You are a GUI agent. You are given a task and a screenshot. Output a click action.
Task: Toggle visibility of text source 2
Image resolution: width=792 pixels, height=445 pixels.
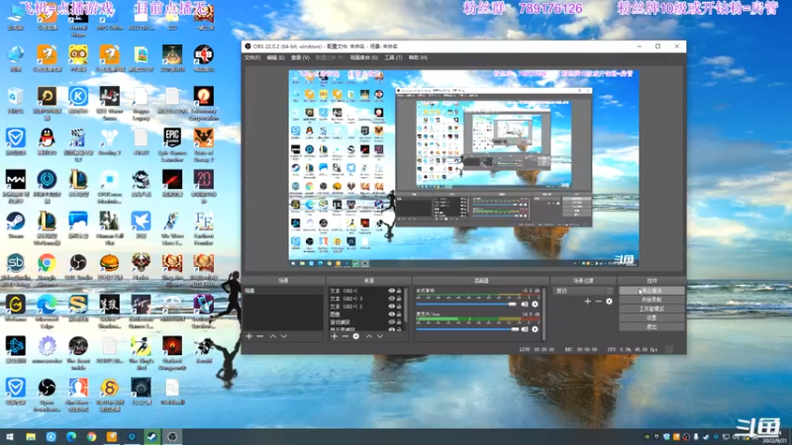coord(391,307)
